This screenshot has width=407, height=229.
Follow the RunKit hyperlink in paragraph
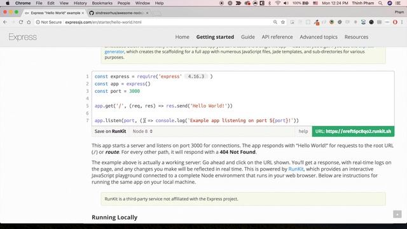coord(296,169)
